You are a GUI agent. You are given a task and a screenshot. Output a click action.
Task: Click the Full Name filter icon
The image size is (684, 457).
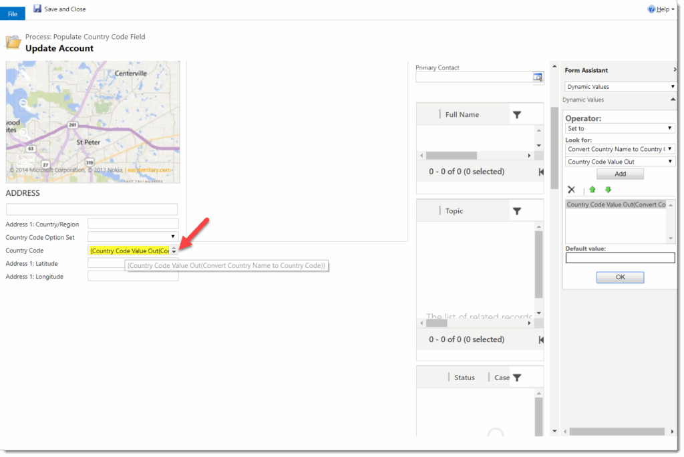click(x=516, y=114)
